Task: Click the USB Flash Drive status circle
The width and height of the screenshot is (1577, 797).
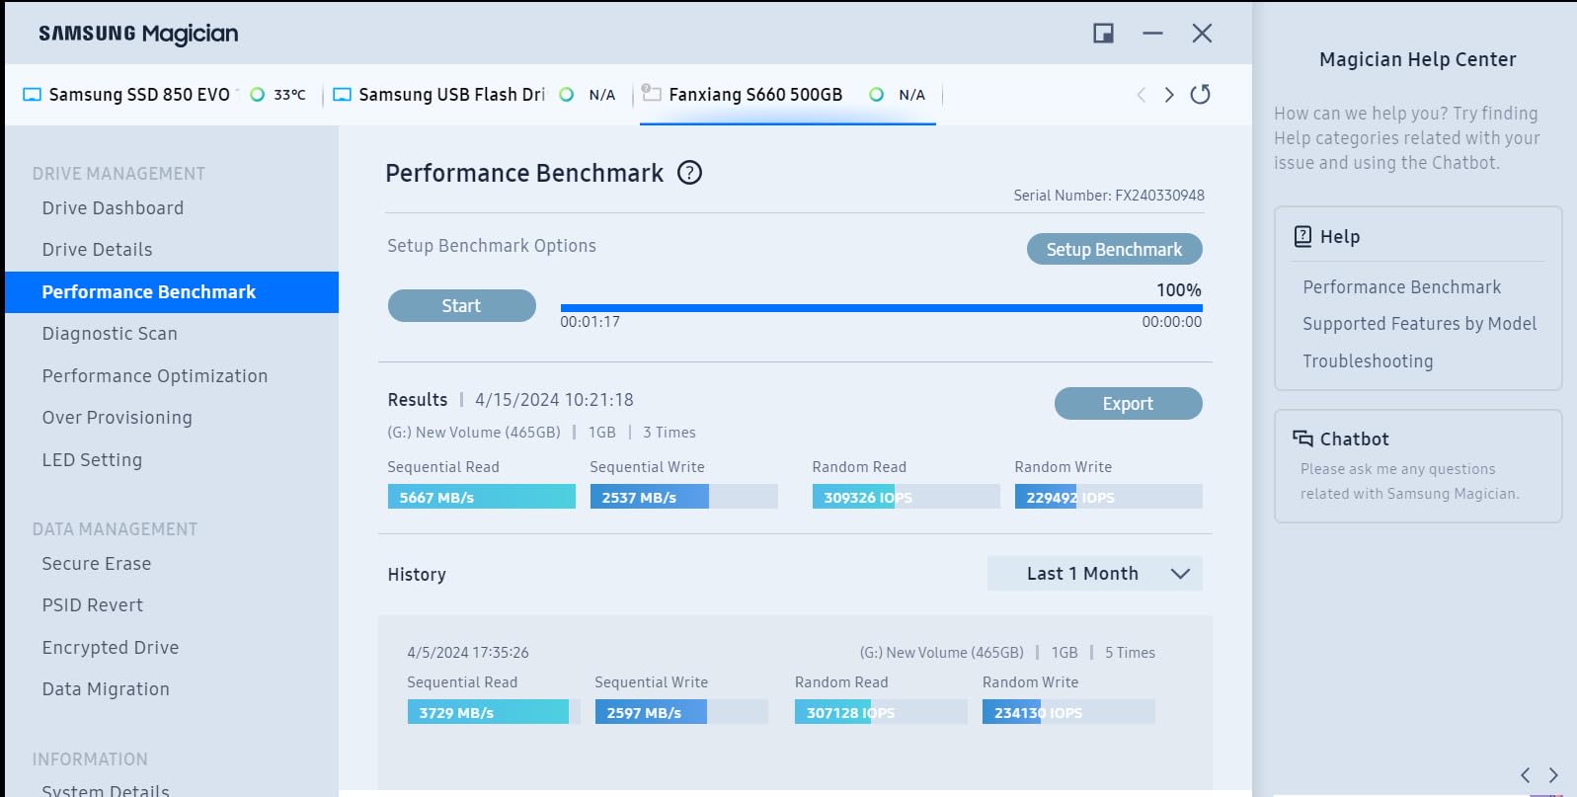Action: (566, 95)
